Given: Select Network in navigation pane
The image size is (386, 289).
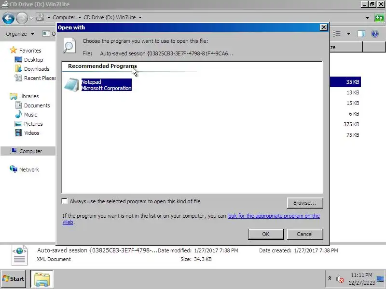Looking at the screenshot, I should (x=25, y=170).
